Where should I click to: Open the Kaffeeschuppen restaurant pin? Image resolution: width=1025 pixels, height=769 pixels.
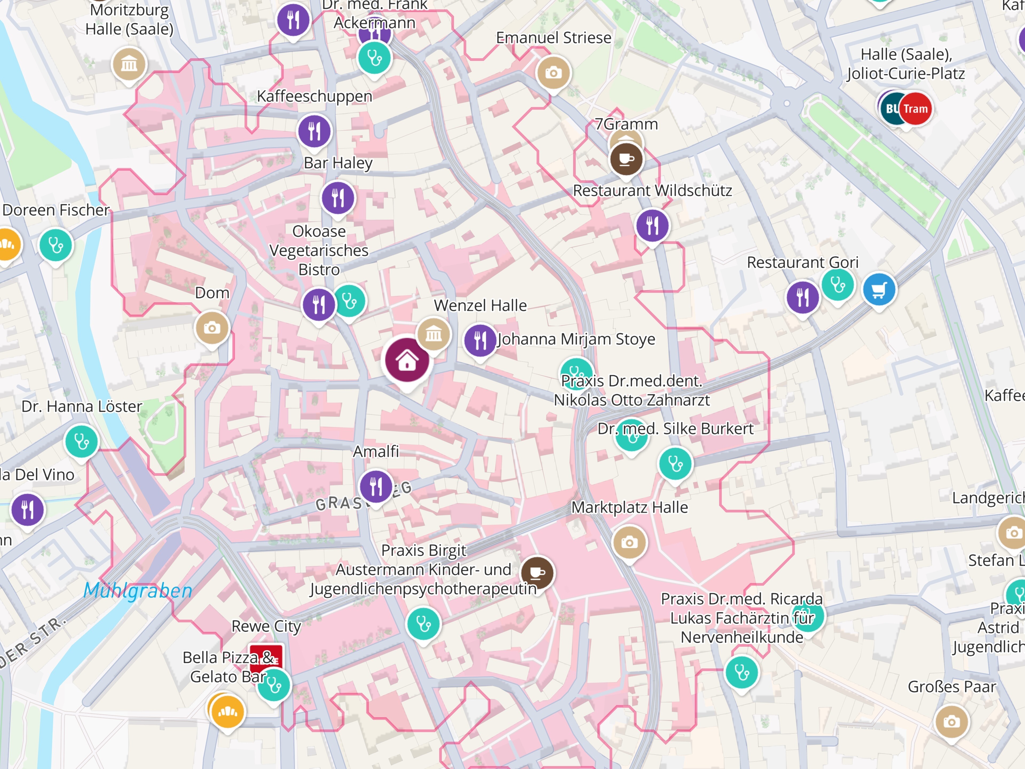tap(314, 131)
